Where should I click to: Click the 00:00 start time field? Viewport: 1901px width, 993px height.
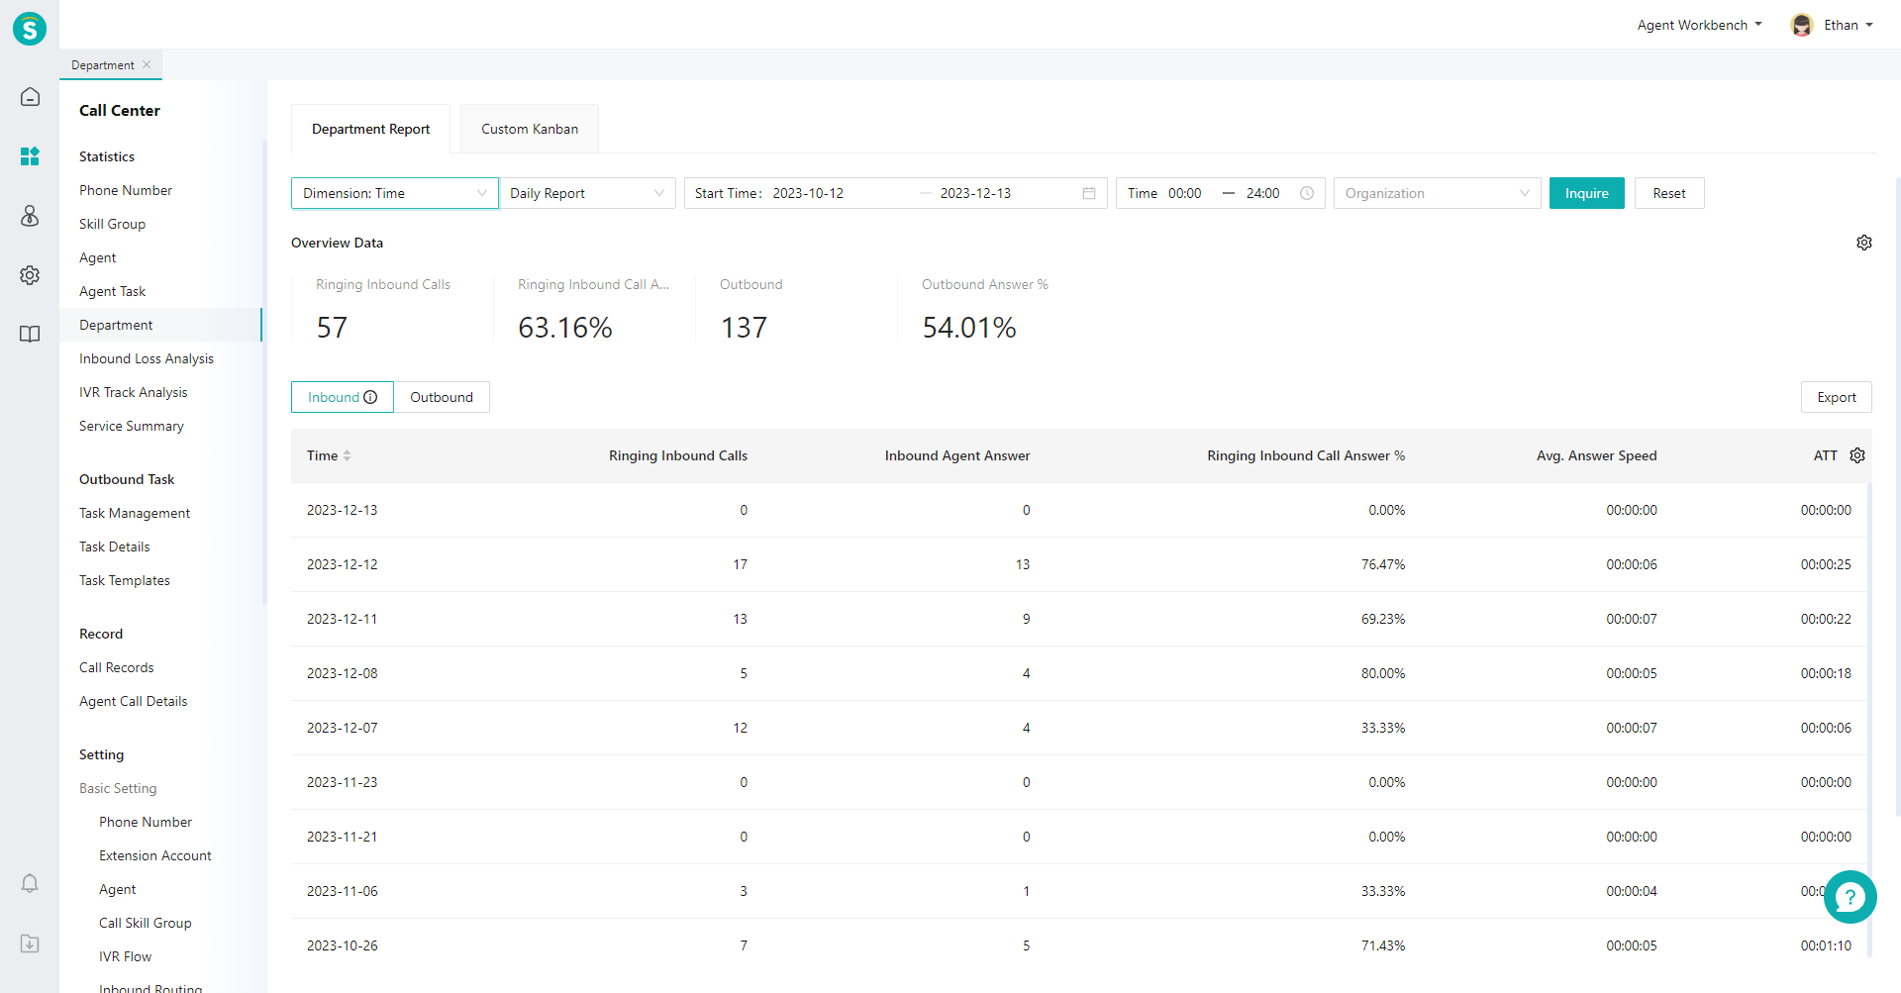(x=1185, y=193)
